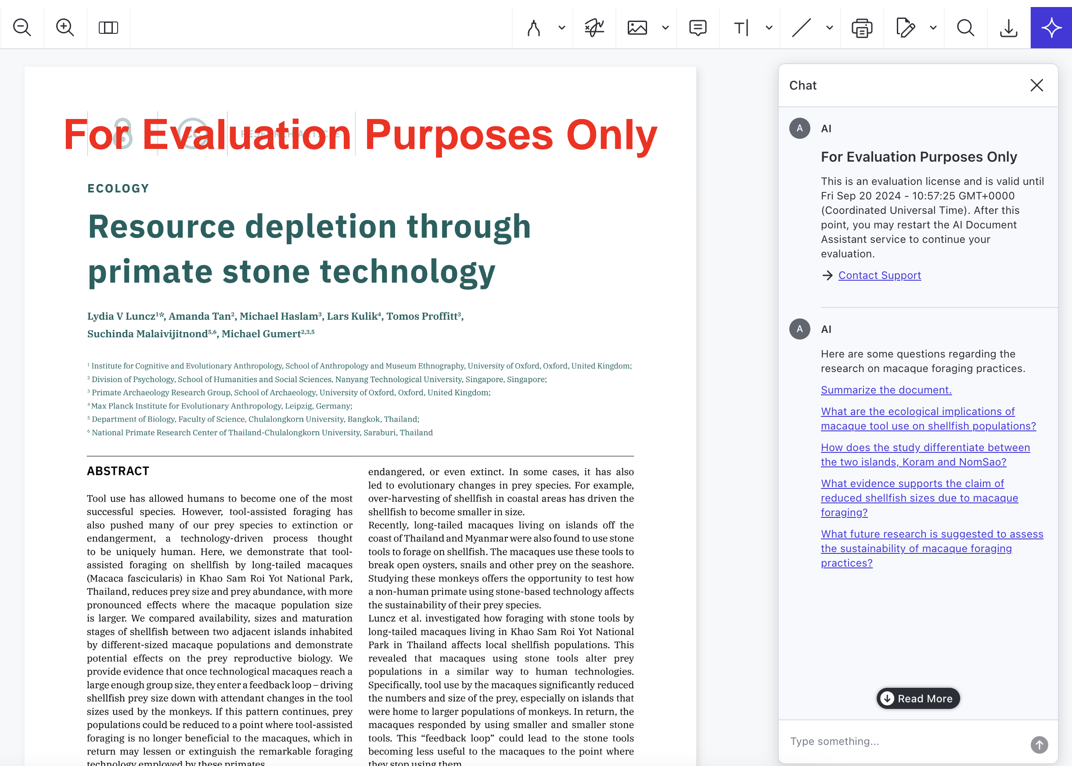Click the insert image tool icon
1072x766 pixels.
click(637, 27)
